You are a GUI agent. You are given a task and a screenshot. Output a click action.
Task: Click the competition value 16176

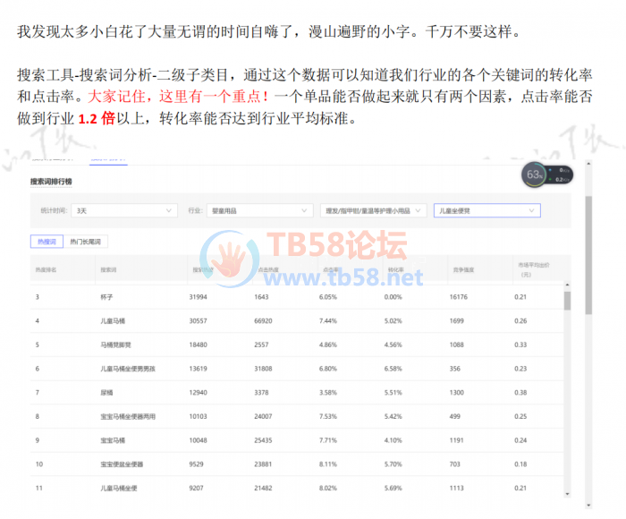[458, 297]
